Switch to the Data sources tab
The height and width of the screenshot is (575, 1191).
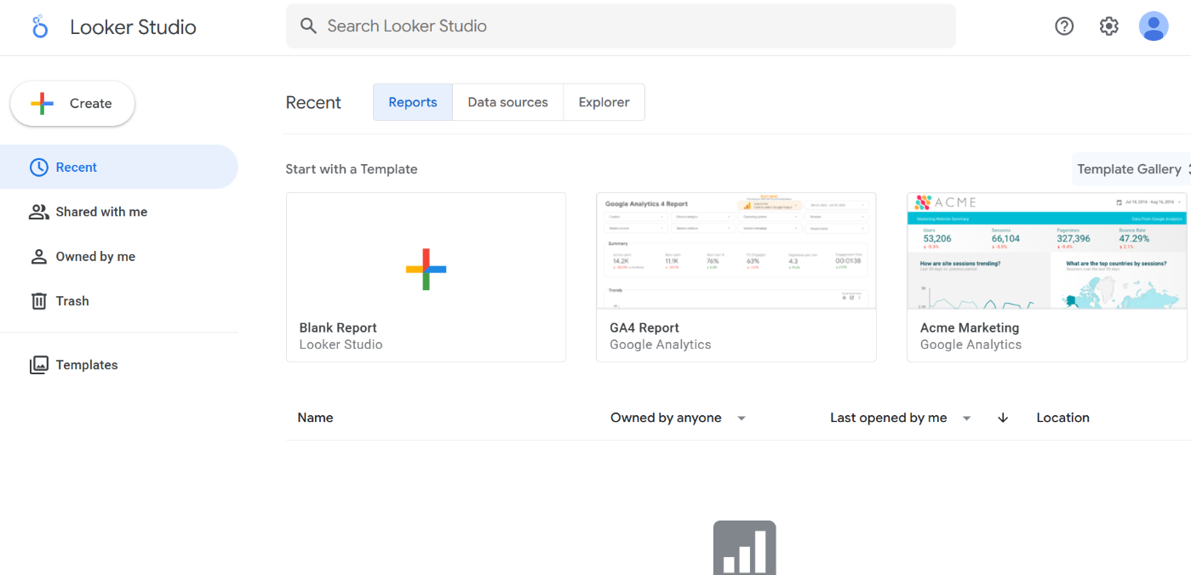[508, 102]
